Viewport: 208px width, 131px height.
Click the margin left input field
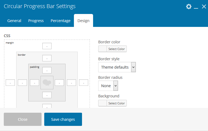[x=10, y=83]
